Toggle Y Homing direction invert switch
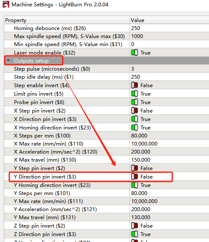Screen dimensions: 209x242 pos(135,185)
